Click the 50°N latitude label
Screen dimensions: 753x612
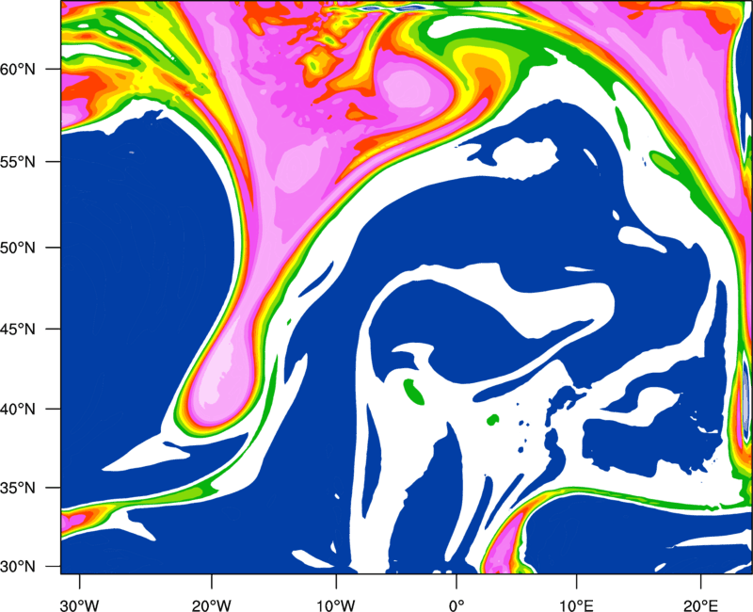(18, 248)
